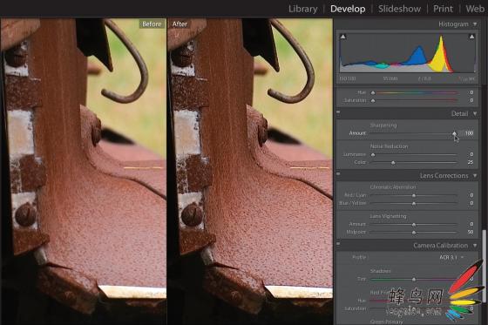Toggle highlight clipping indicator in histogram
Viewport: 488px width, 325px height.
471,37
